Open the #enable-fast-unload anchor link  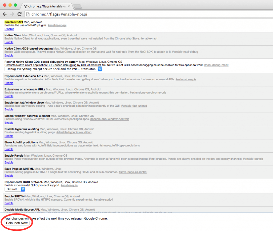134,106
